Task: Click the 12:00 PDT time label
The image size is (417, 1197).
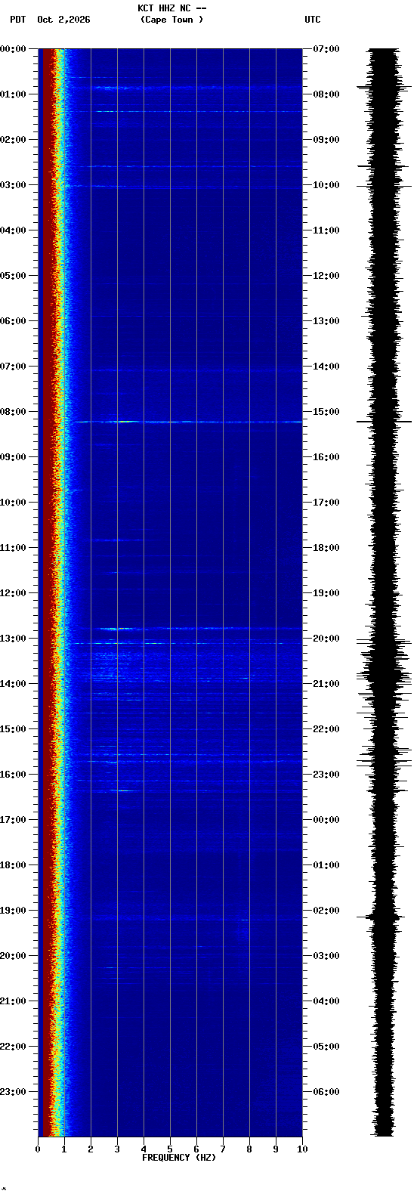Action: click(14, 593)
